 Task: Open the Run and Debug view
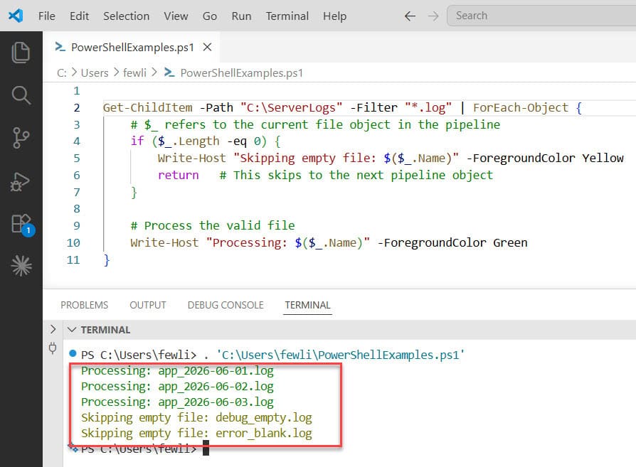click(20, 182)
